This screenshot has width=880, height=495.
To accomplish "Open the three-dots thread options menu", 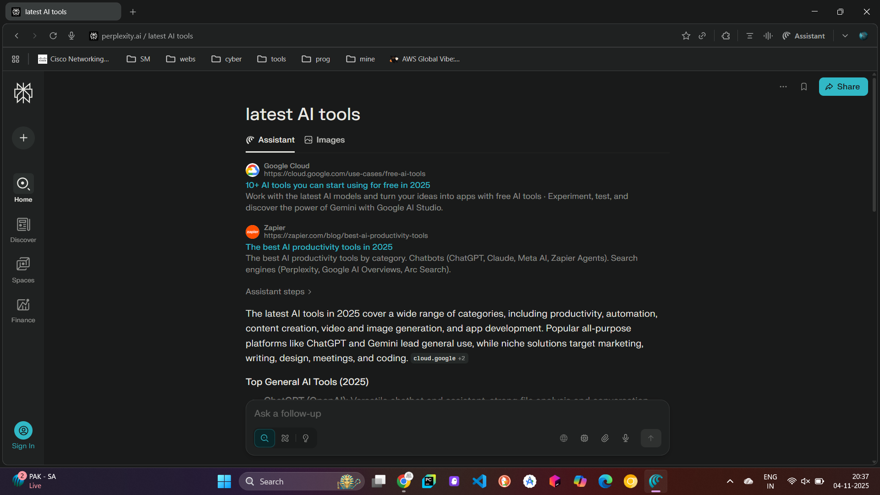I will [x=783, y=87].
